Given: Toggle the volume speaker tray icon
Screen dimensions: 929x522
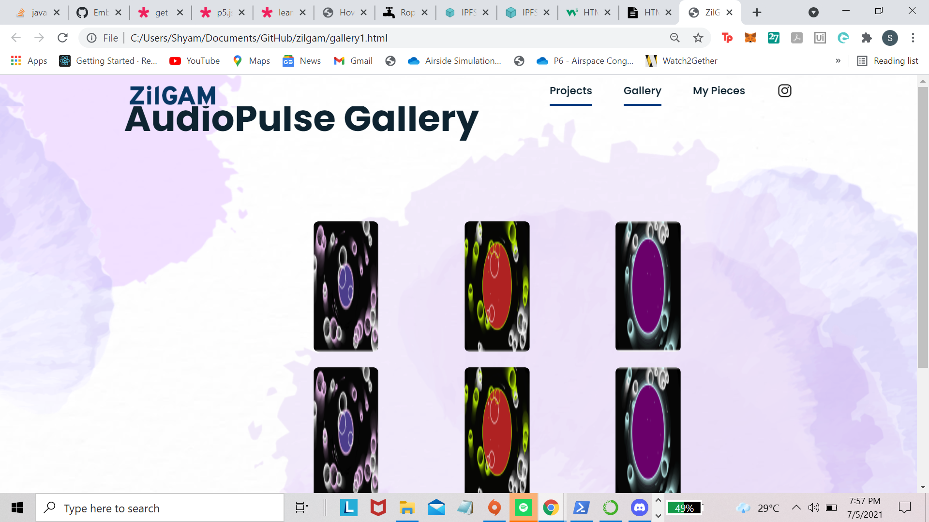Looking at the screenshot, I should (813, 507).
